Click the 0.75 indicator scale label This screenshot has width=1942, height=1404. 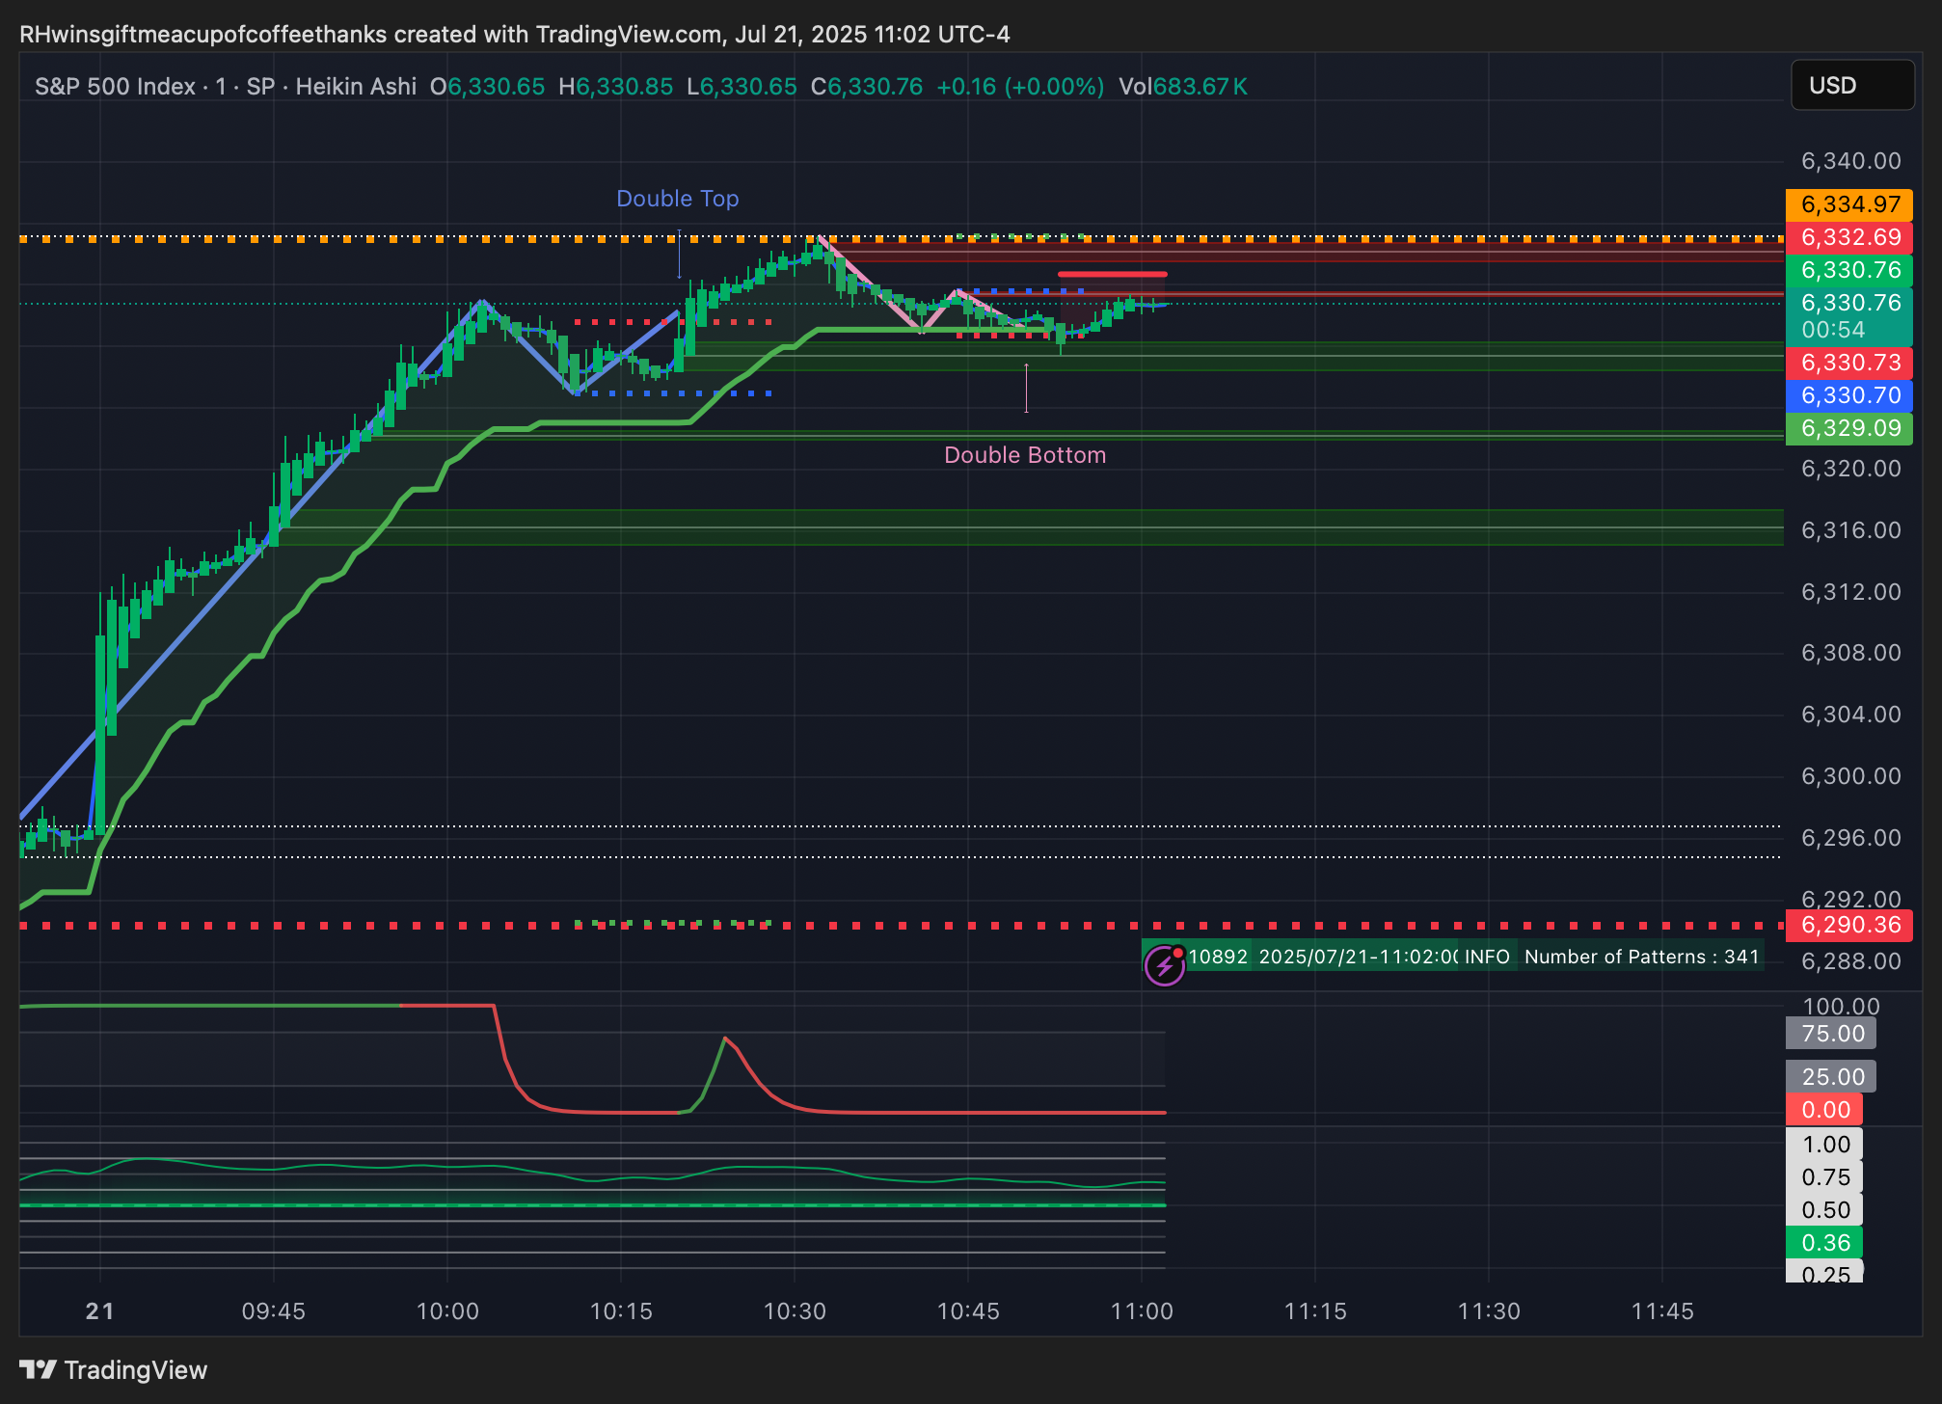coord(1824,1177)
